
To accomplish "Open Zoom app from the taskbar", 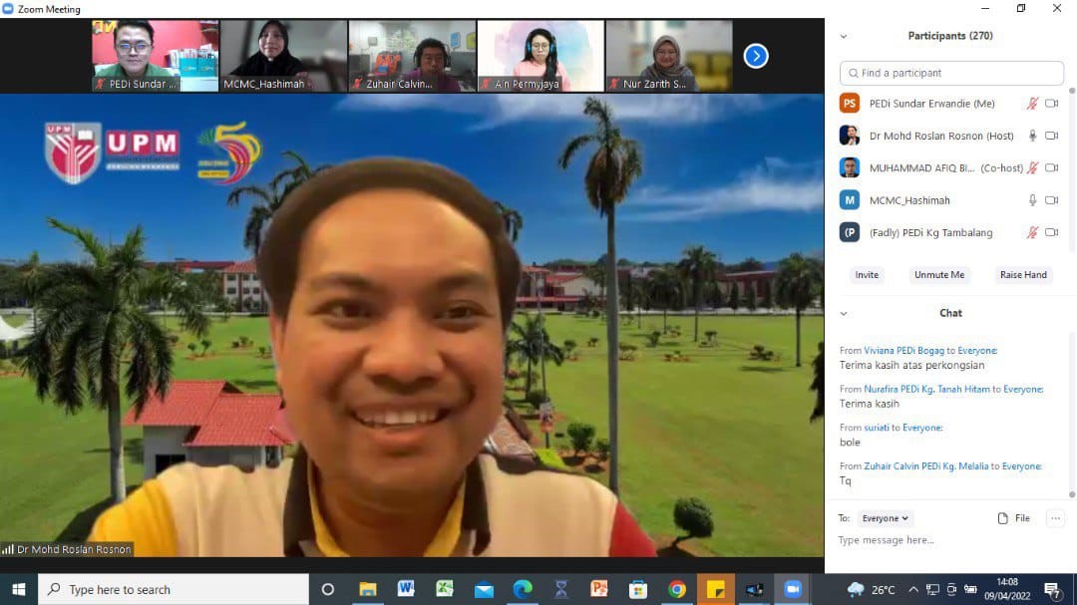I will 793,589.
